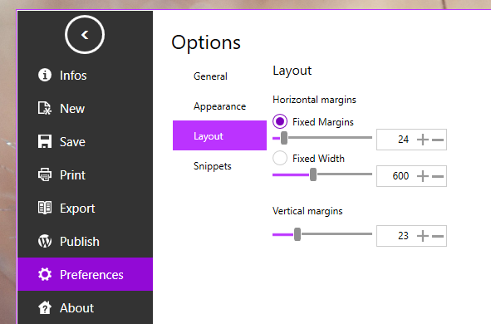Click the Export book icon
The image size is (491, 324).
tap(45, 208)
